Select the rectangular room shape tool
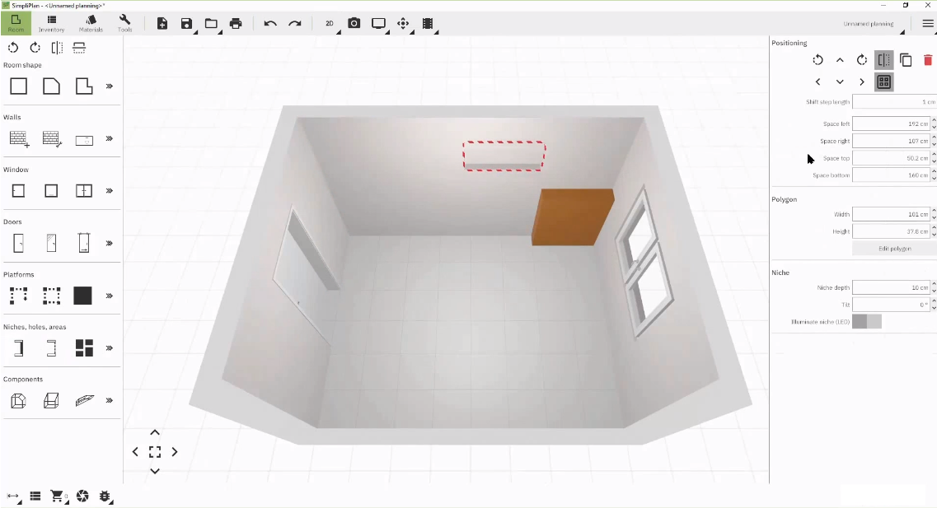Viewport: 937px width, 508px height. pyautogui.click(x=18, y=86)
